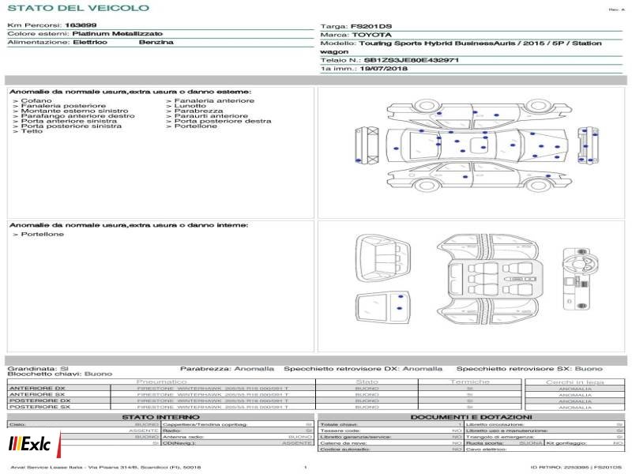Click the 'Stato' column header

pos(367,382)
